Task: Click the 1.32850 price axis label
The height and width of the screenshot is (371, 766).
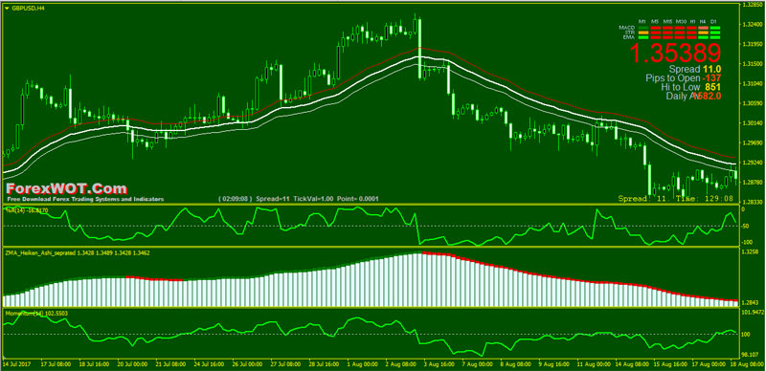Action: click(x=753, y=4)
